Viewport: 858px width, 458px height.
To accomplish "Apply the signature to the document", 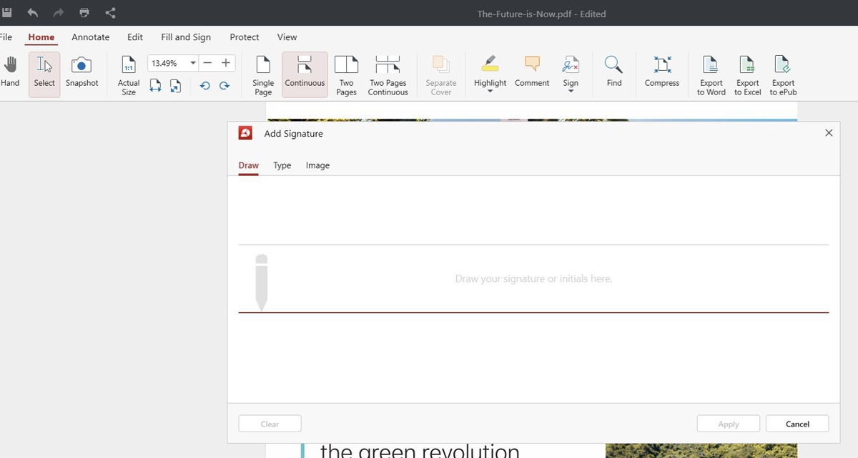I will tap(728, 423).
